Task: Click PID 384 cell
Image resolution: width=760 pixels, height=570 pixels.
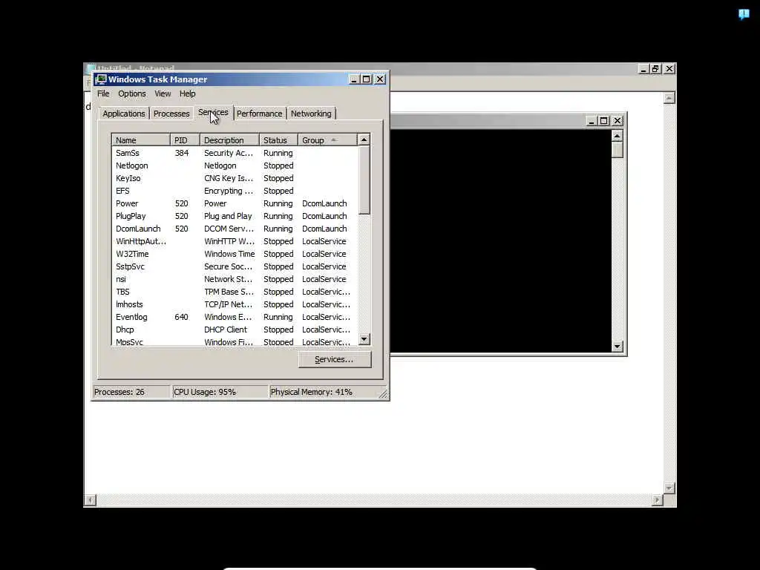Action: (x=182, y=153)
